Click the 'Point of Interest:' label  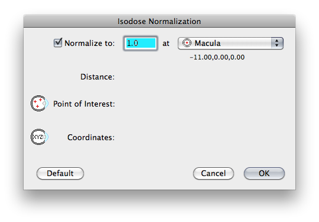[x=84, y=104]
